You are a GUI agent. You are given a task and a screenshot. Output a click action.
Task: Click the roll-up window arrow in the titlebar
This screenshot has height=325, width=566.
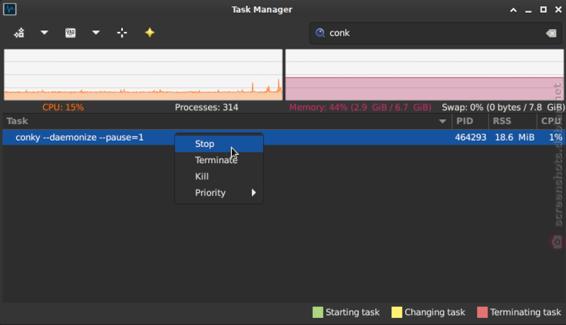(x=514, y=10)
